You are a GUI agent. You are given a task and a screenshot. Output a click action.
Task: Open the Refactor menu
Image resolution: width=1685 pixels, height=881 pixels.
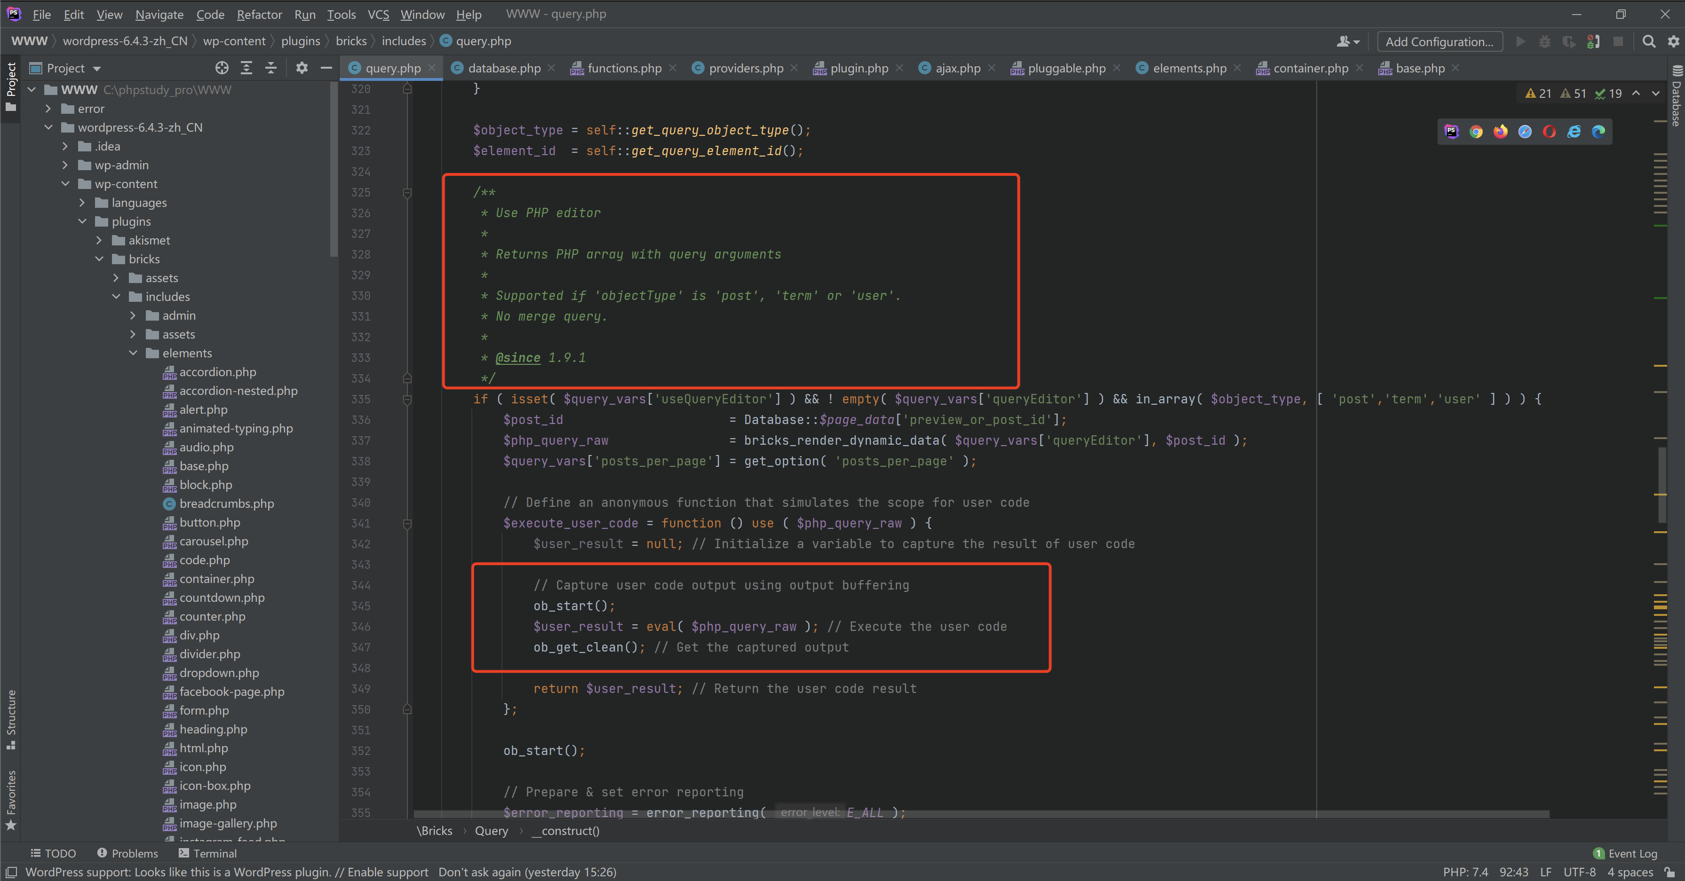point(259,14)
